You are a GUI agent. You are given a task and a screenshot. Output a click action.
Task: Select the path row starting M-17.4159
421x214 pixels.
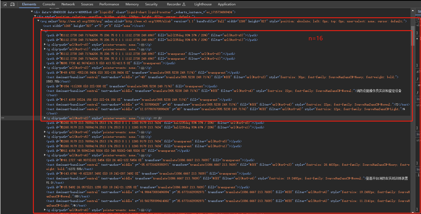pyautogui.click(x=139, y=100)
